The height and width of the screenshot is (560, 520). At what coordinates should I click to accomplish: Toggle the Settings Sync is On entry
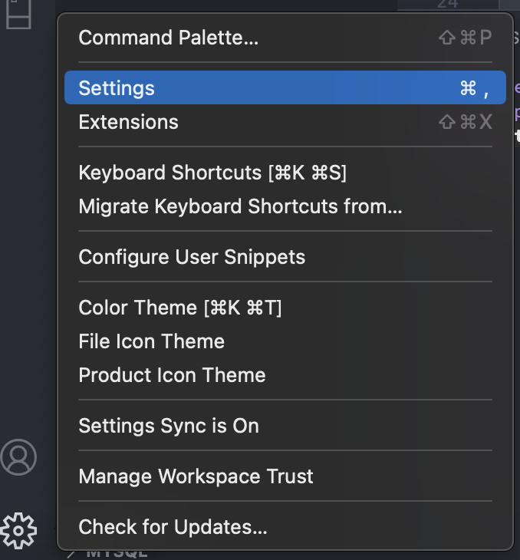tap(169, 426)
